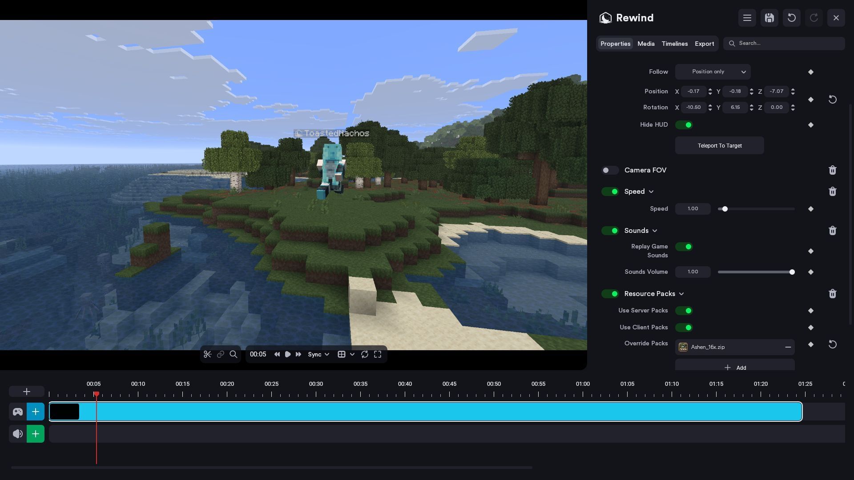Add keyframe for Sounds Volume
Viewport: 854px width, 480px height.
point(811,272)
